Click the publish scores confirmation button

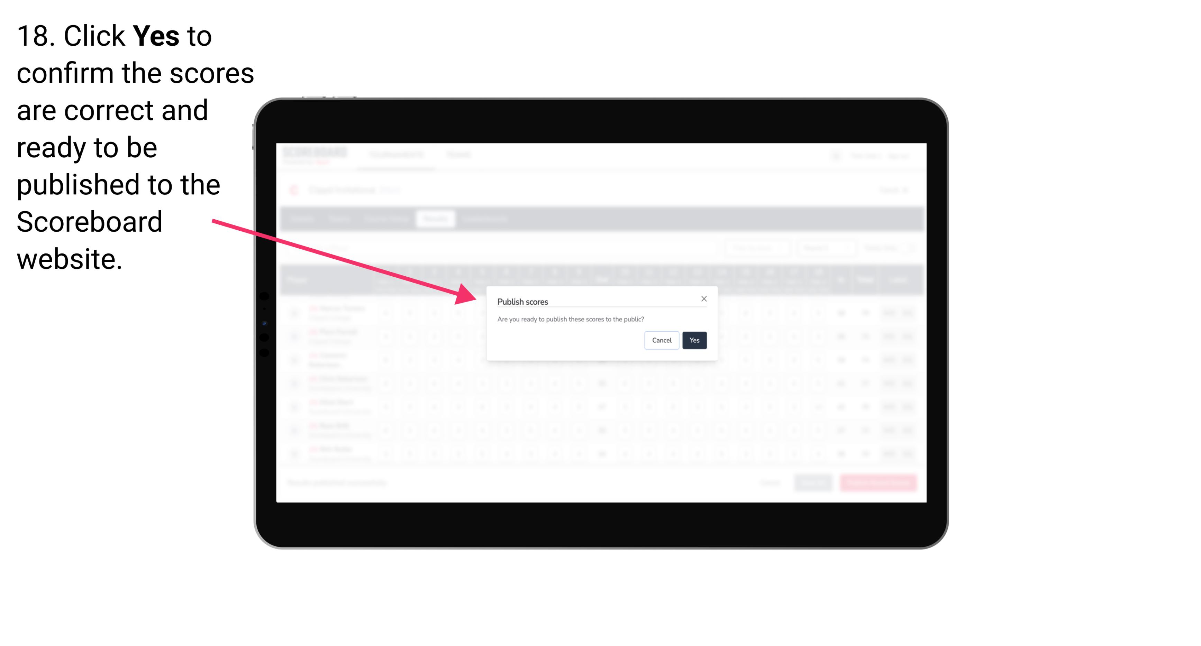(x=693, y=339)
